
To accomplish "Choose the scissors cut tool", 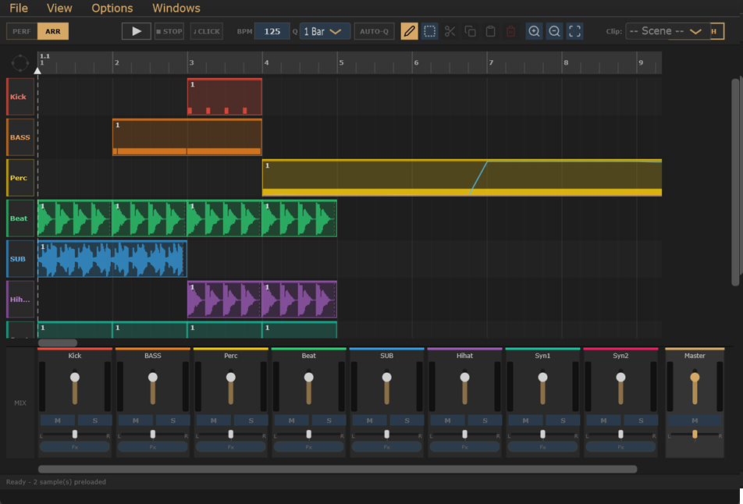I will pos(450,31).
